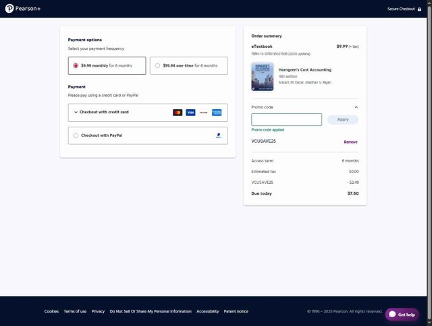Choose Checkout with PayPal radio button
Viewport: 432px width, 326px height.
(76, 135)
